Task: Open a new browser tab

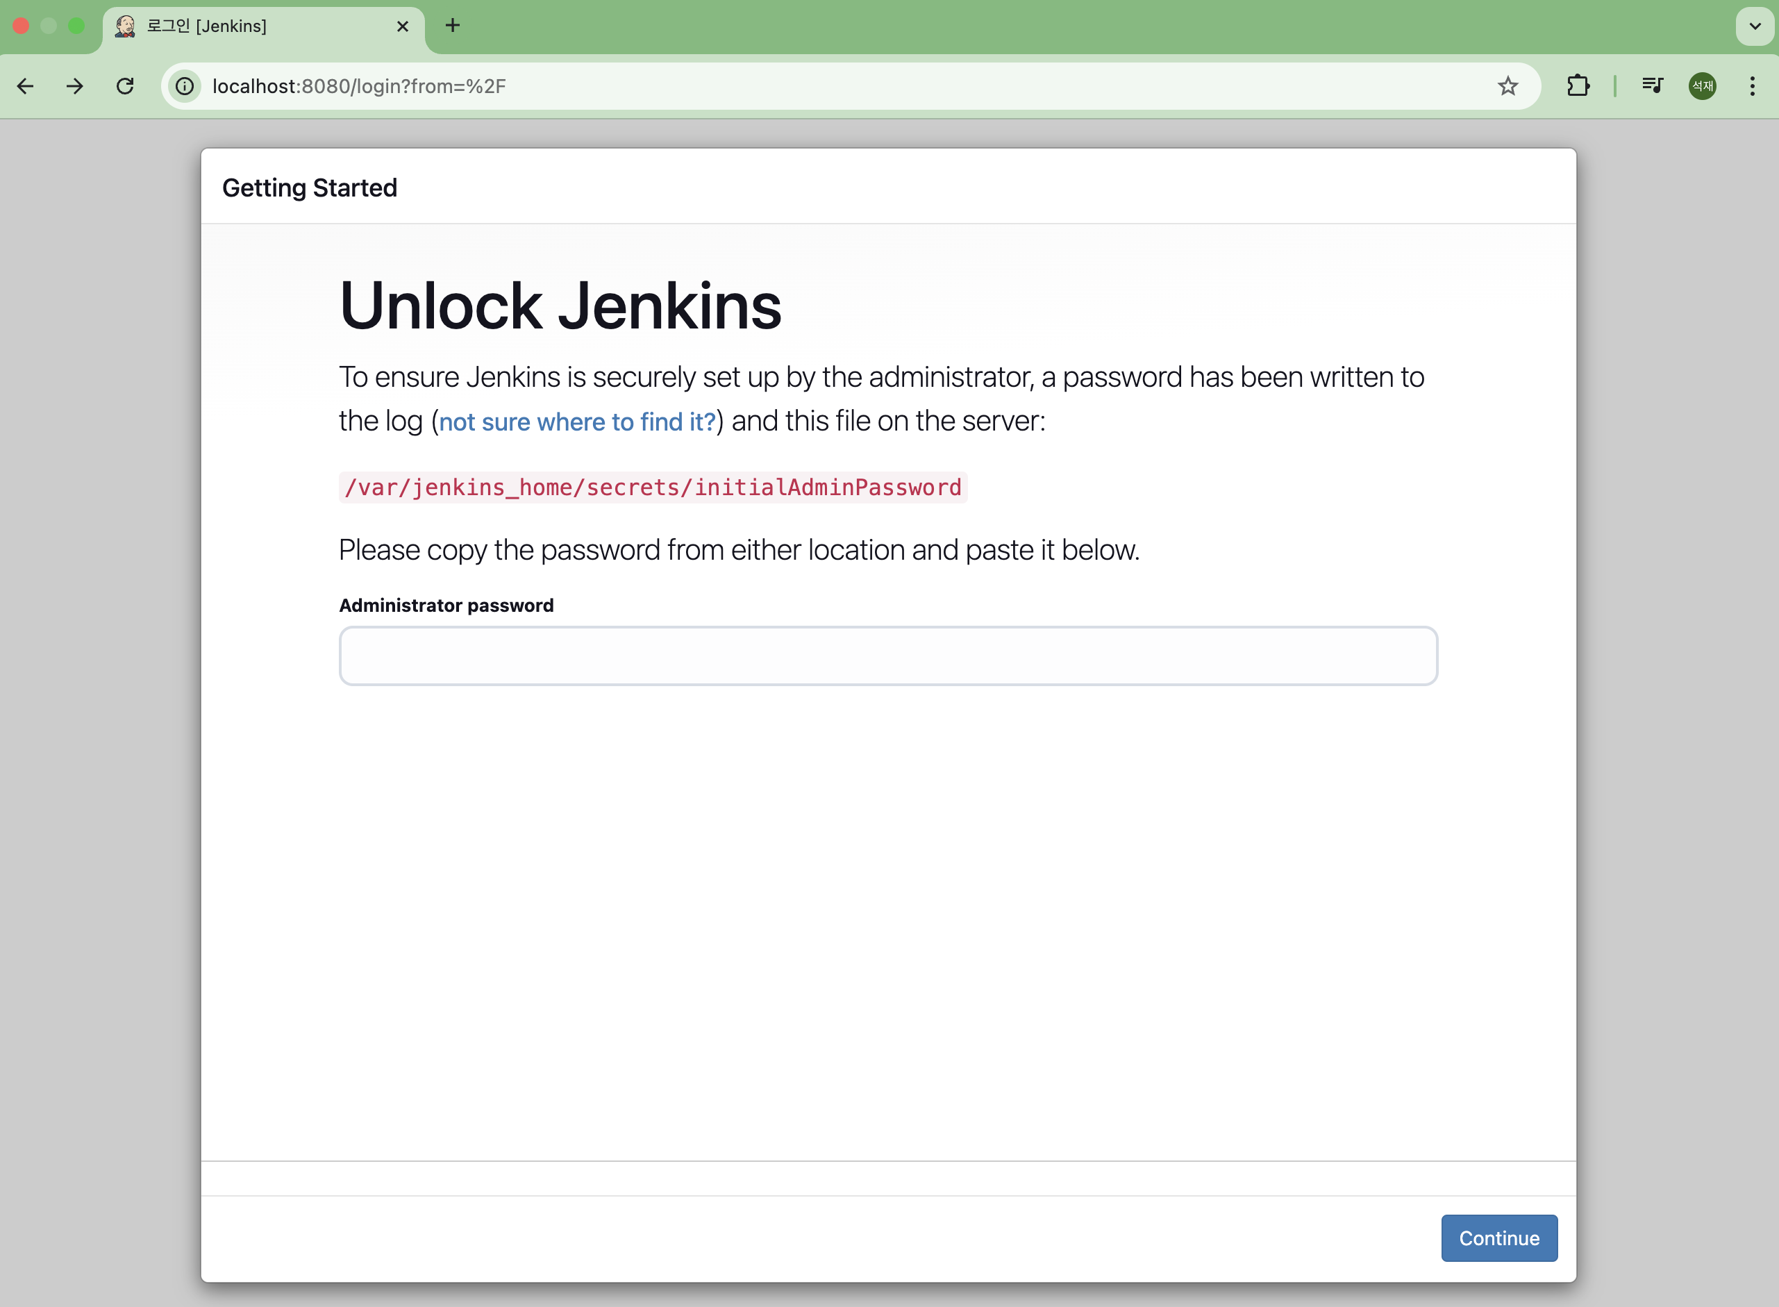Action: click(x=453, y=25)
